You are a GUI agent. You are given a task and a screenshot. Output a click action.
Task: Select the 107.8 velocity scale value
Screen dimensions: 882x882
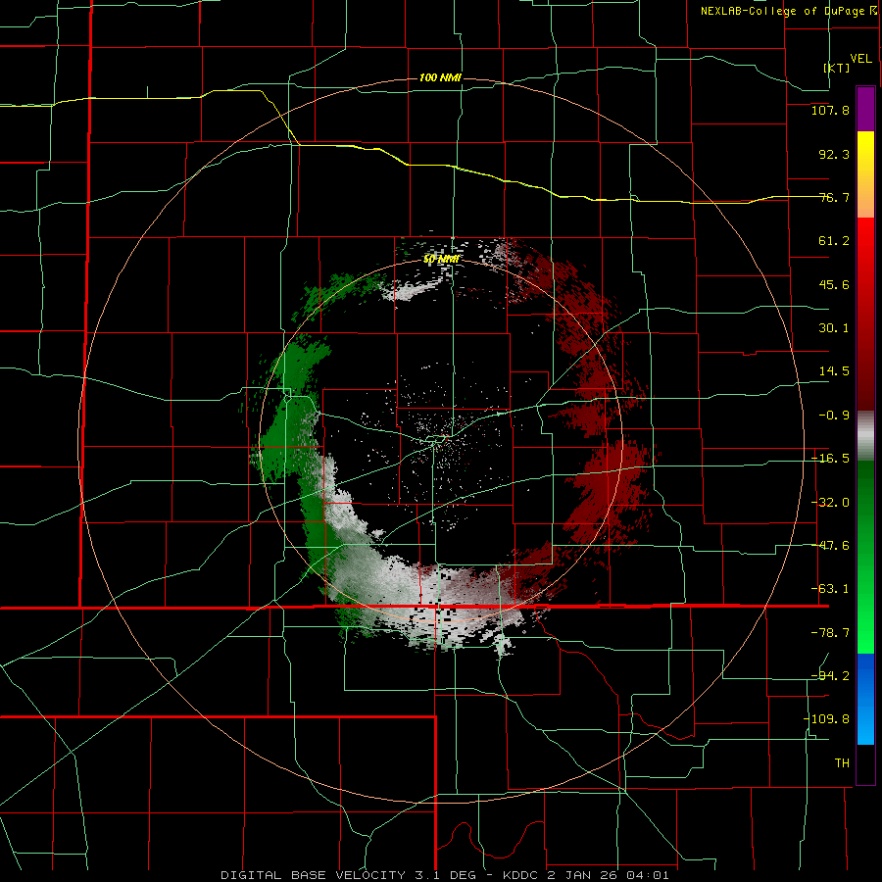[x=830, y=110]
